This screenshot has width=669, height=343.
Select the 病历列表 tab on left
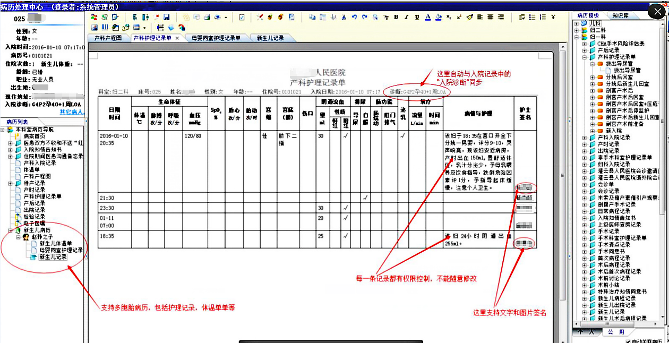pos(18,122)
